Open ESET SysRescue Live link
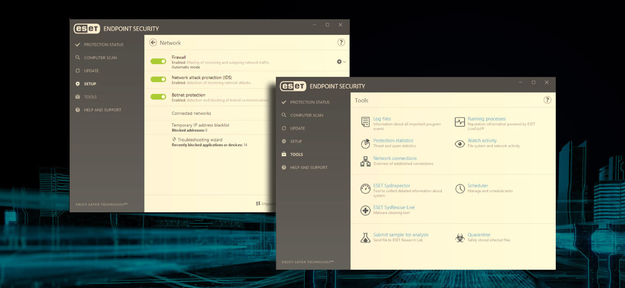The width and height of the screenshot is (625, 288). point(394,207)
